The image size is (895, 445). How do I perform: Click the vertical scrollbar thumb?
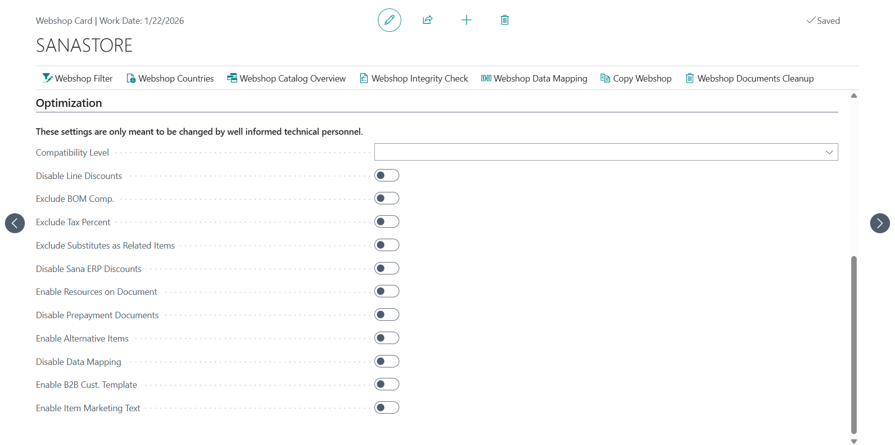click(x=854, y=345)
